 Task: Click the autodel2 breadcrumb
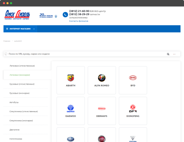(18, 41)
